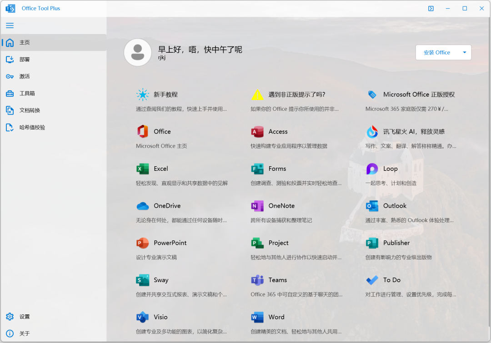Viewport: 491px width, 343px height.
Task: Click the 新手教程 star icon
Action: 143,94
